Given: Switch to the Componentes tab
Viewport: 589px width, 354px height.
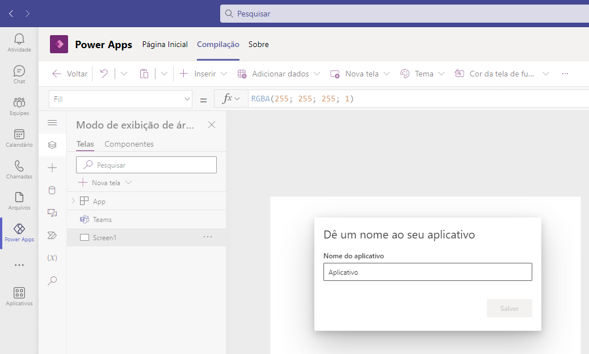Looking at the screenshot, I should click(129, 144).
